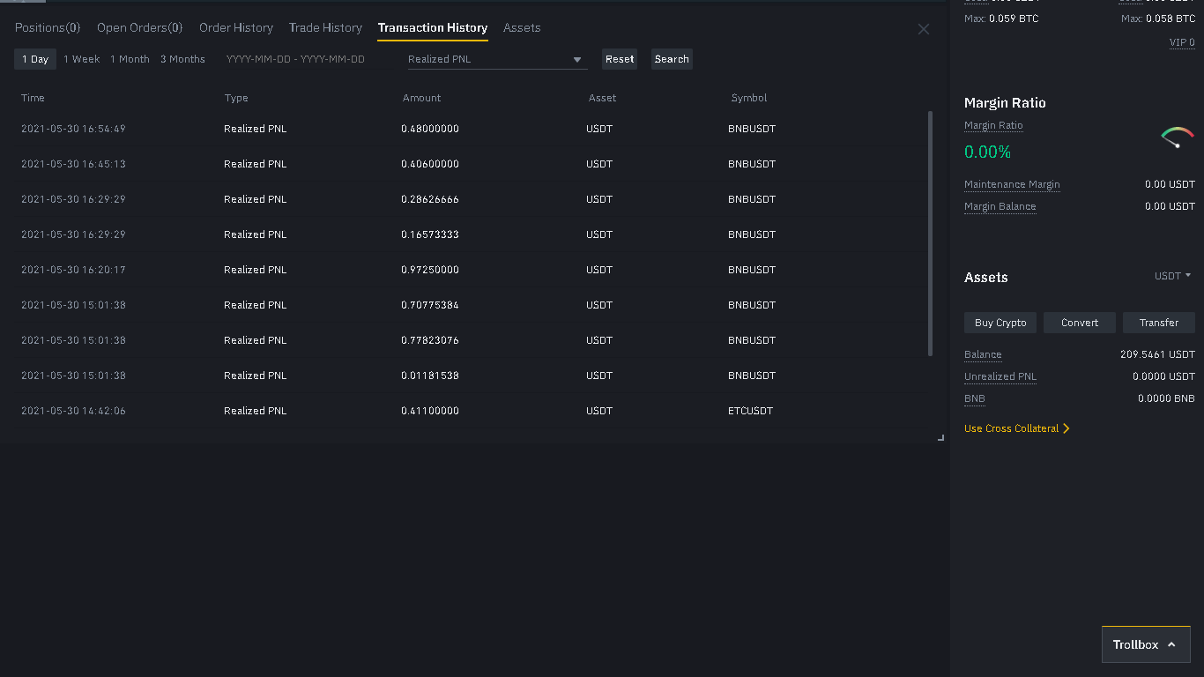The height and width of the screenshot is (677, 1204).
Task: Click the VIP 0 level label
Action: [1182, 42]
